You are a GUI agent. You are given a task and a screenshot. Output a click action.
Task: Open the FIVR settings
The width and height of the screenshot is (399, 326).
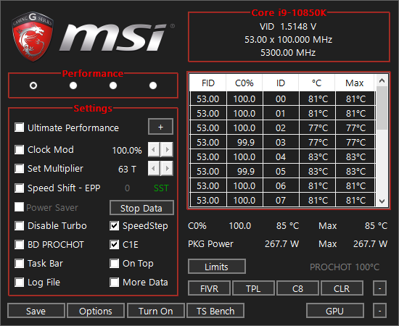click(209, 288)
